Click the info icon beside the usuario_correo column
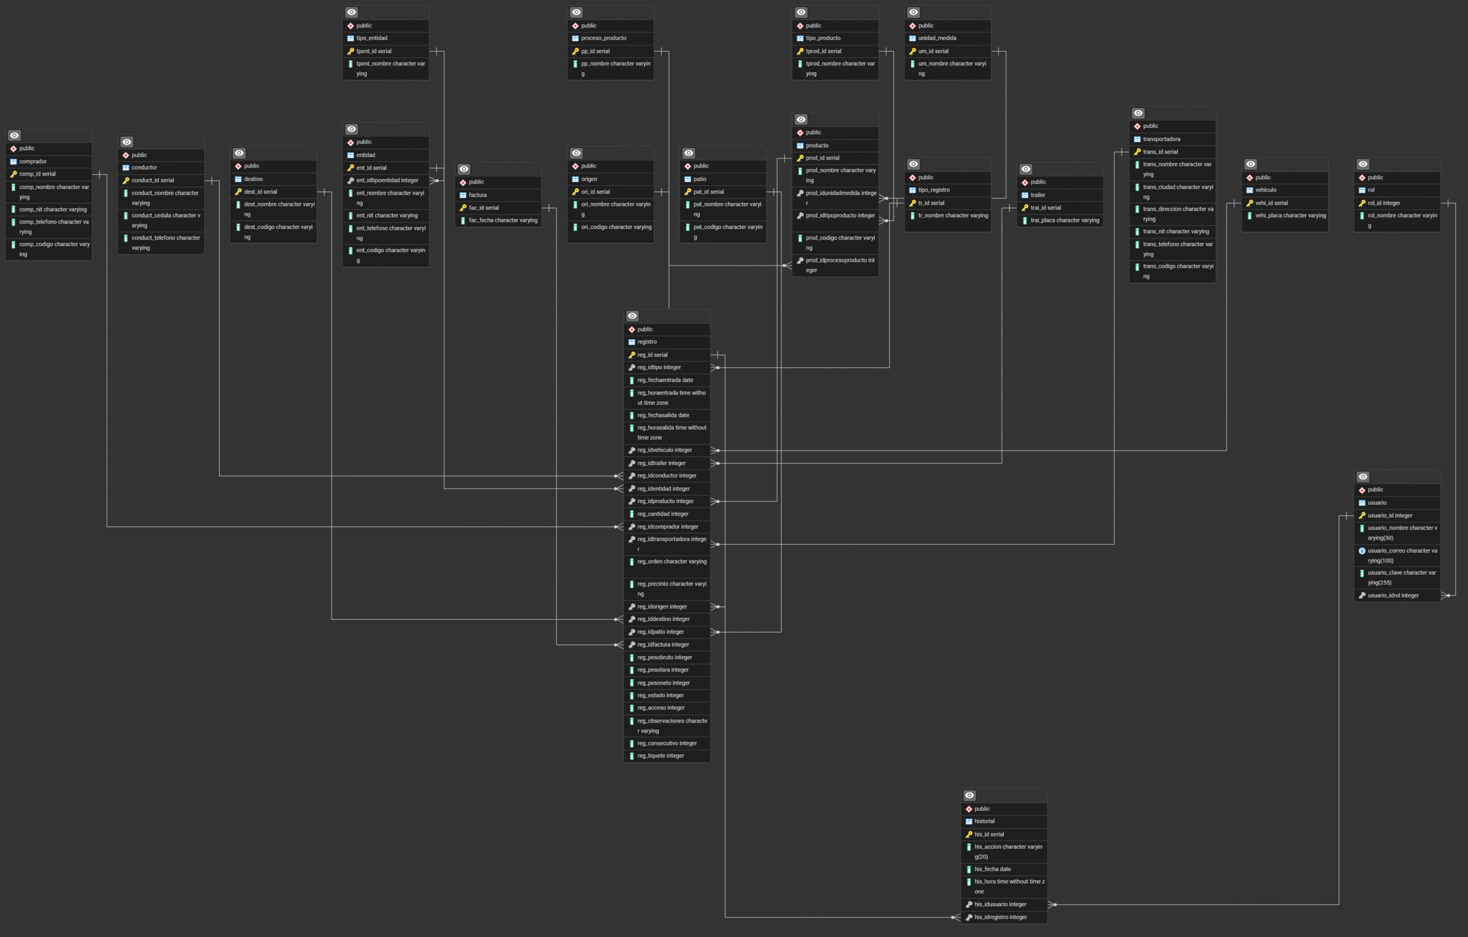 tap(1362, 551)
